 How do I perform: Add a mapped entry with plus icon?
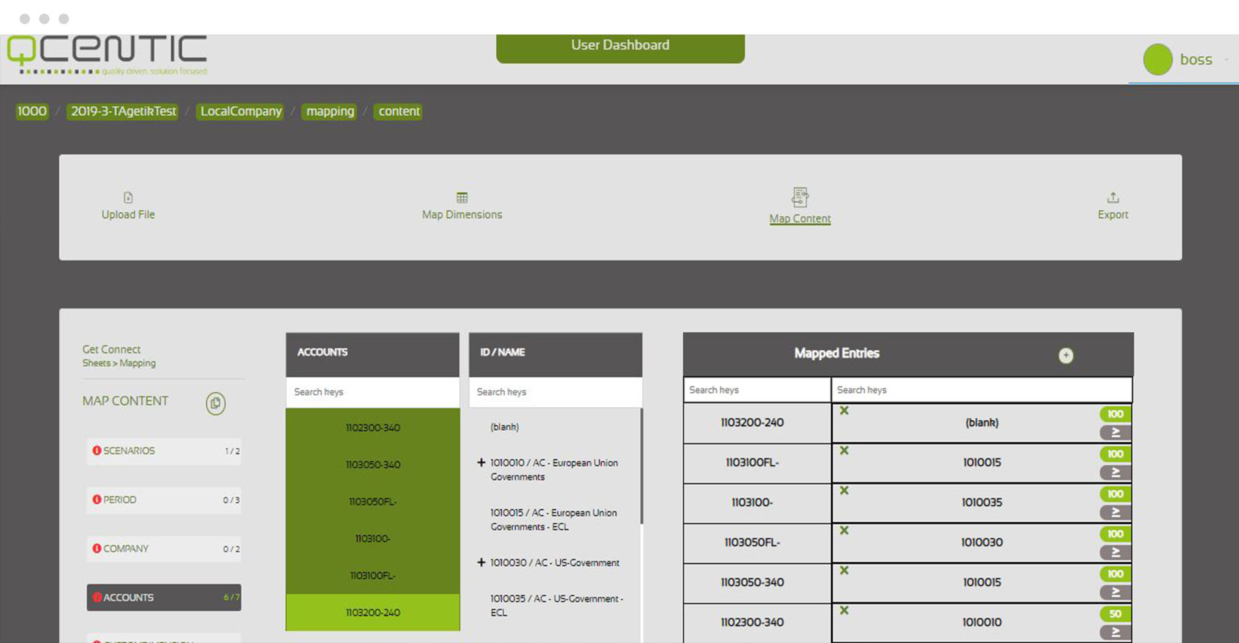click(x=1065, y=355)
